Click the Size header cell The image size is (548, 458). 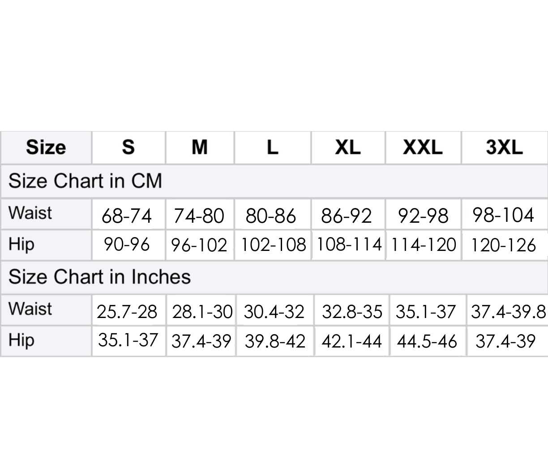tap(46, 147)
